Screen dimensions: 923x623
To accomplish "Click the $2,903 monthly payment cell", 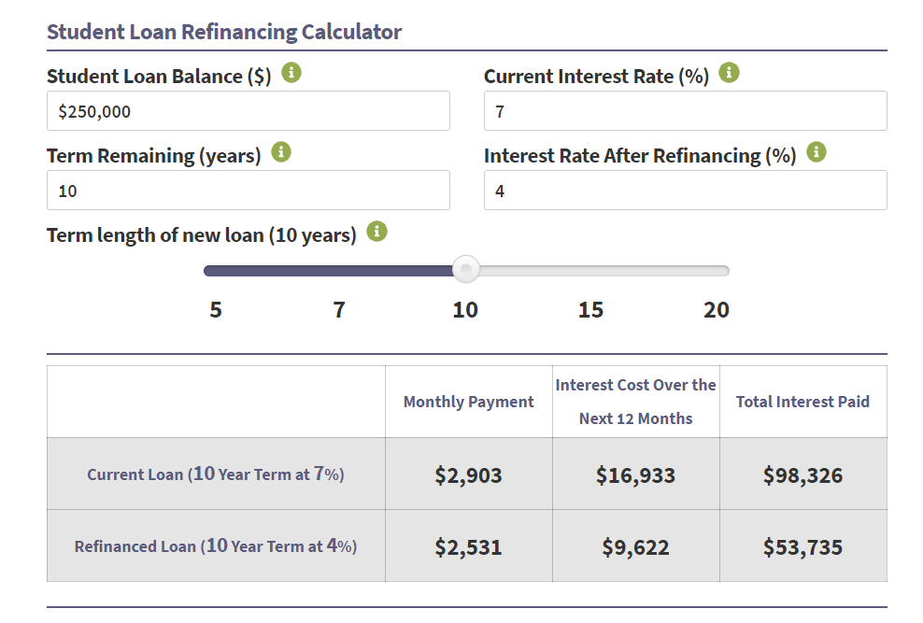I will point(469,474).
